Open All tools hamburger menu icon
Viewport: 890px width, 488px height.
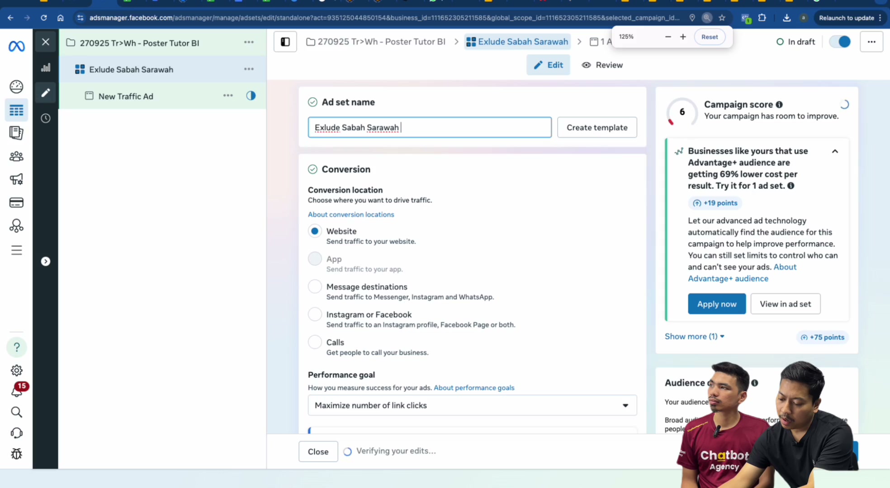(16, 250)
